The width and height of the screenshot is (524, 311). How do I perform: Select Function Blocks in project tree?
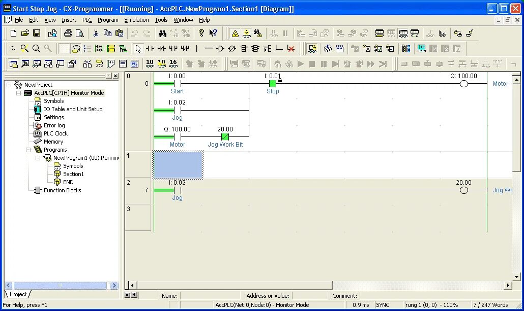(x=62, y=190)
